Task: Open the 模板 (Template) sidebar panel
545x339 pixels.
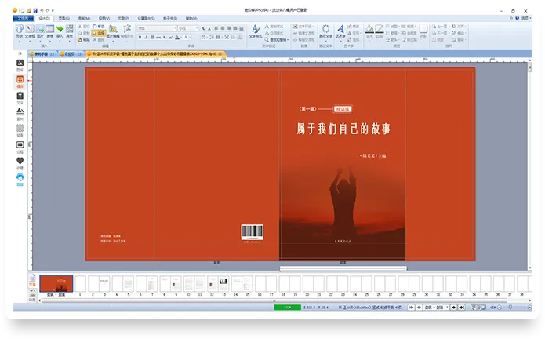Action: coord(20,82)
